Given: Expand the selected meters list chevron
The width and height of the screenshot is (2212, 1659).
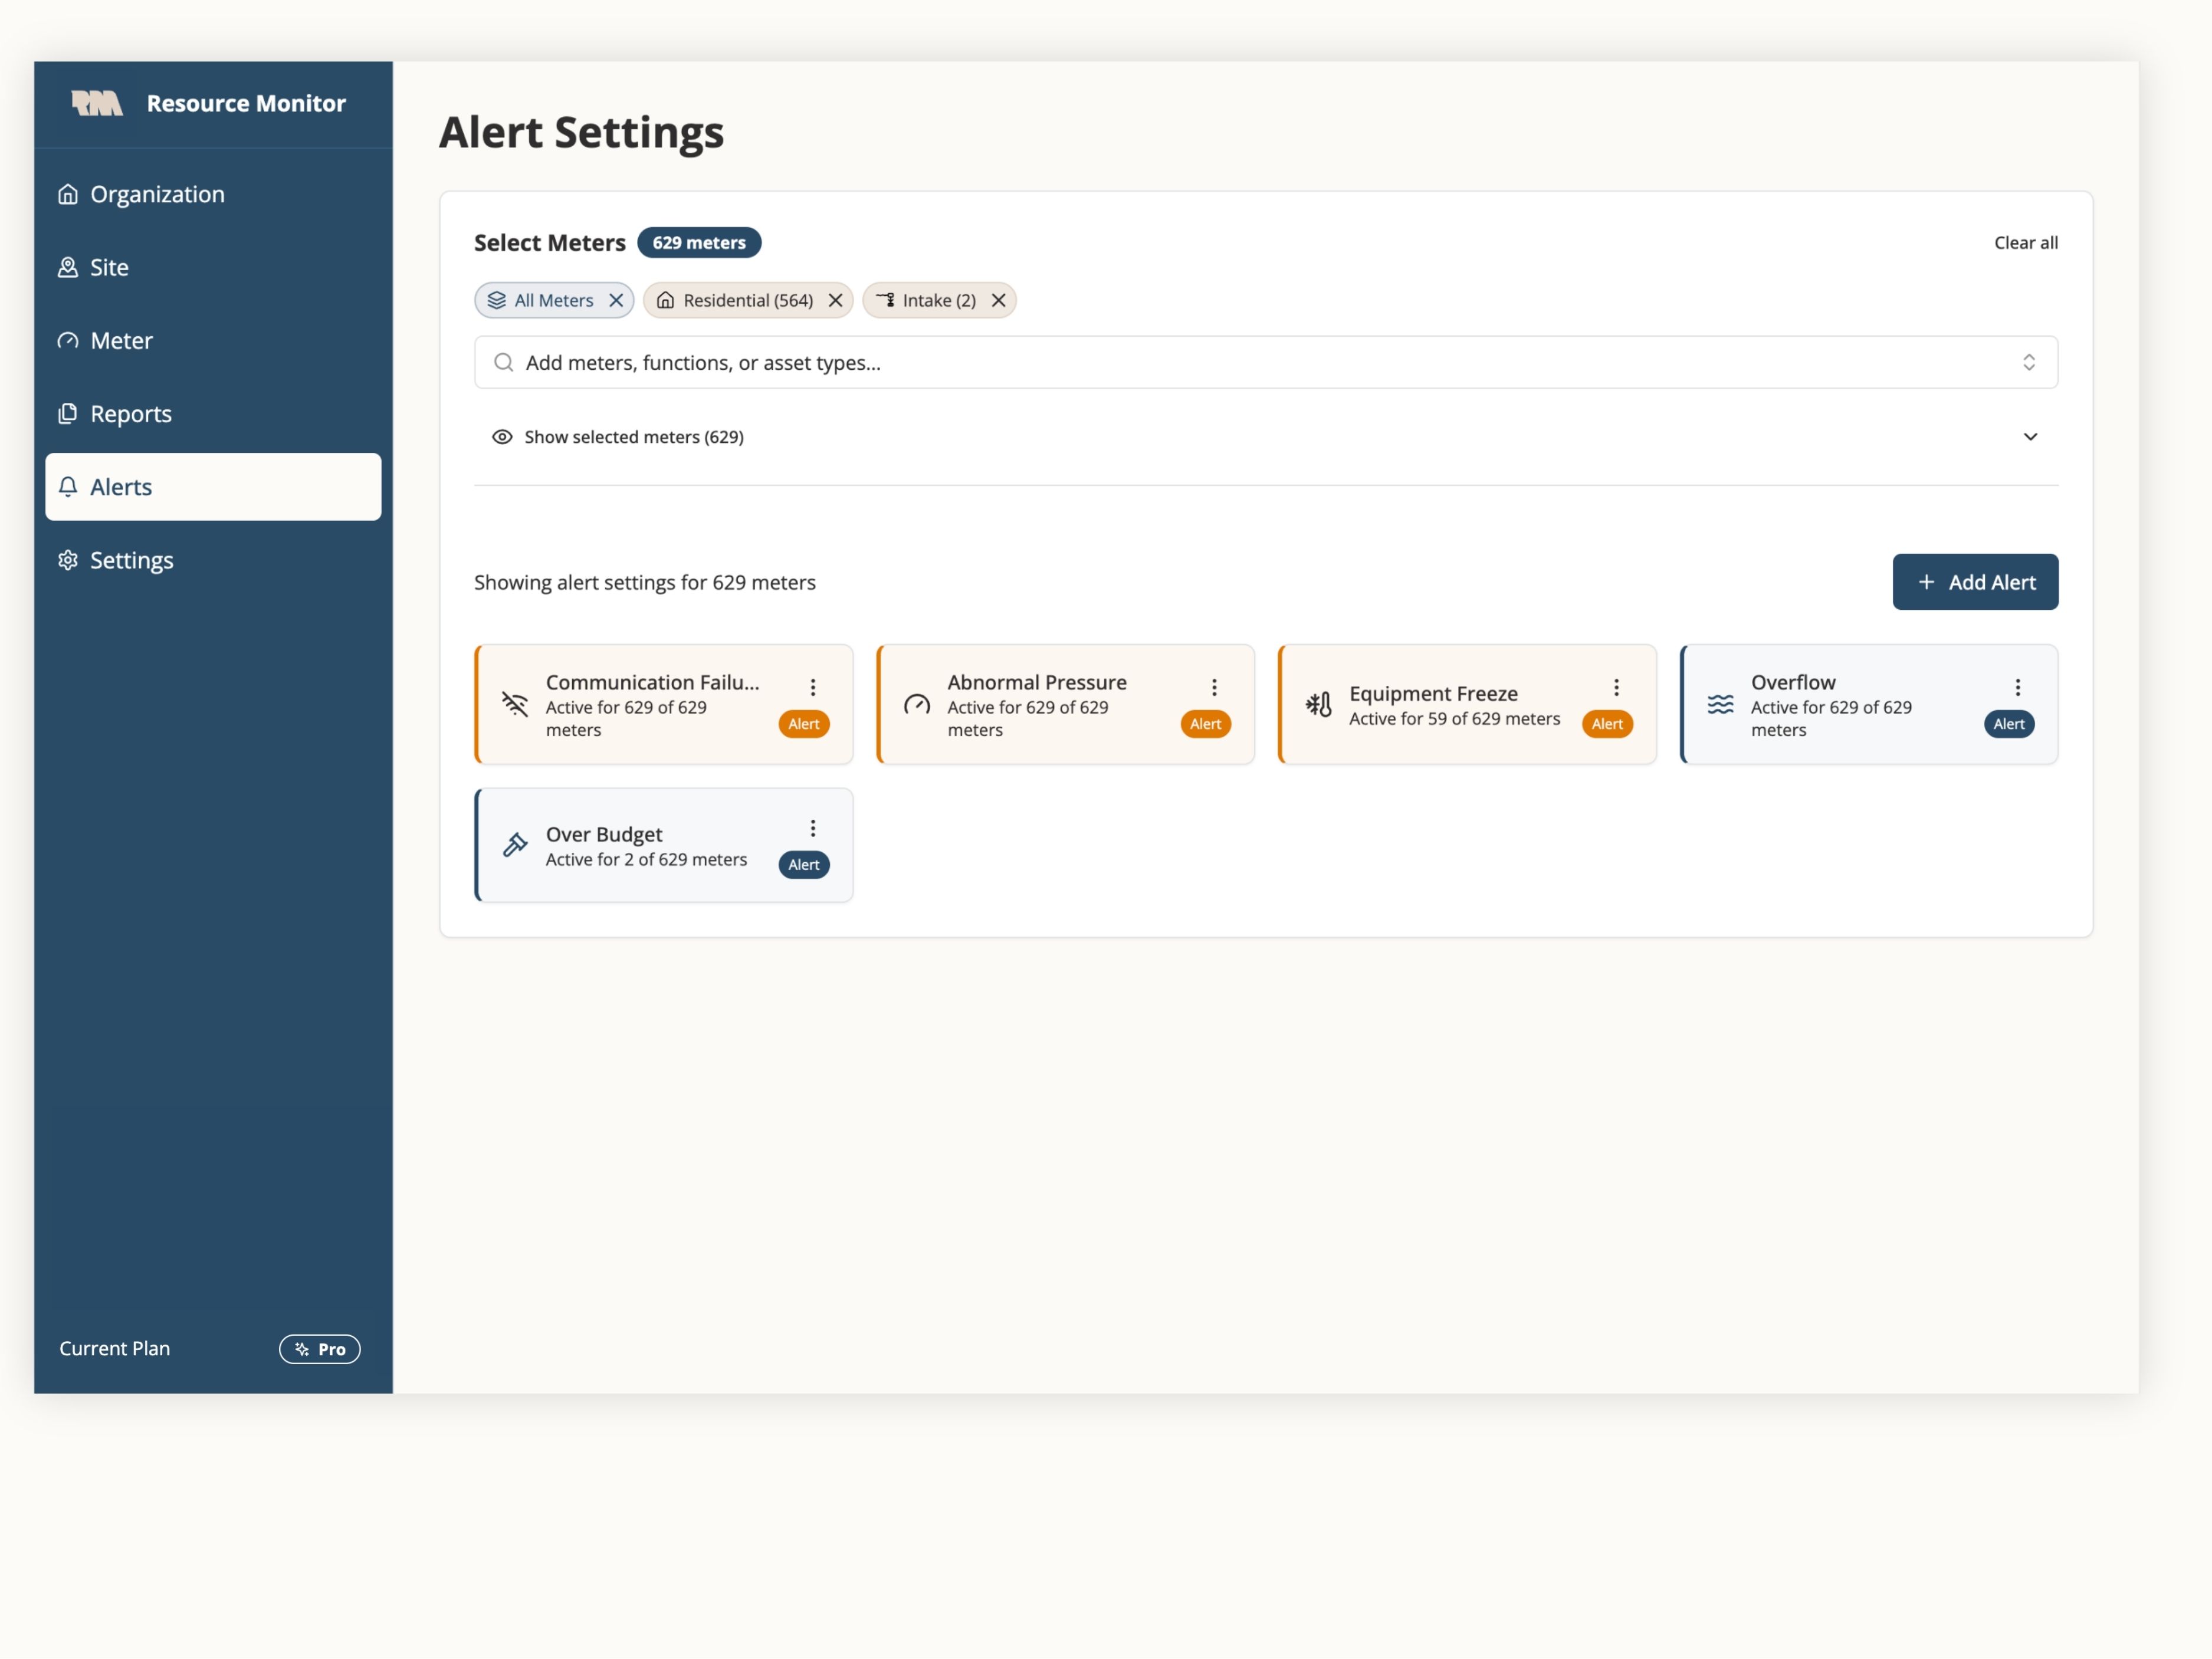Looking at the screenshot, I should [x=2030, y=437].
